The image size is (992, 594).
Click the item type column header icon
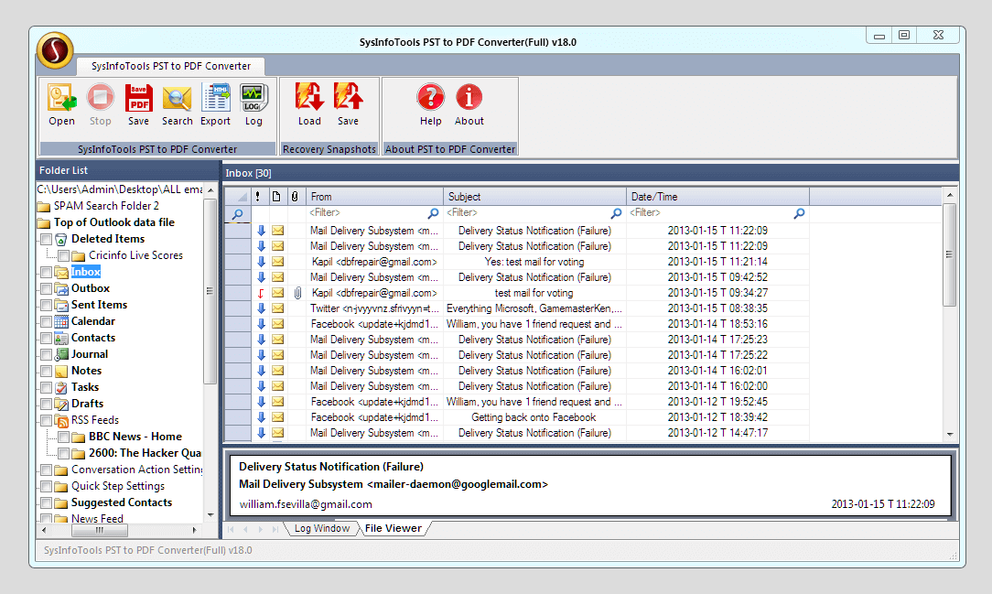coord(276,197)
